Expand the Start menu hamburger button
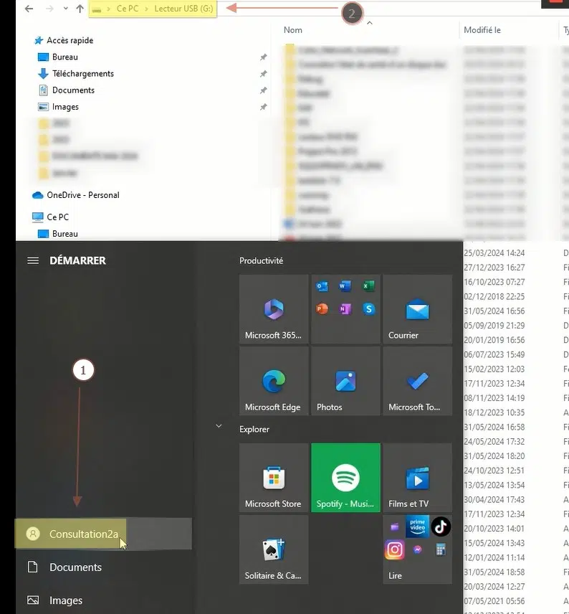Image resolution: width=569 pixels, height=614 pixels. 33,261
